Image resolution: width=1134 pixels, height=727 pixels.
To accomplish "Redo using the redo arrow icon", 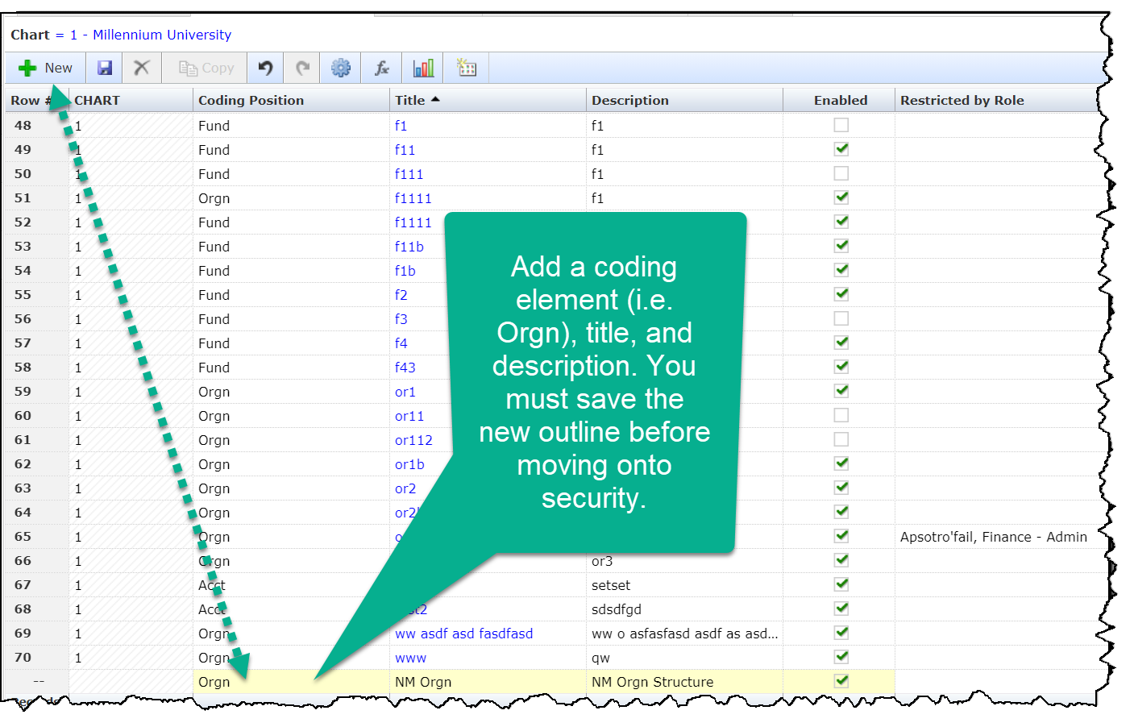I will click(x=302, y=69).
